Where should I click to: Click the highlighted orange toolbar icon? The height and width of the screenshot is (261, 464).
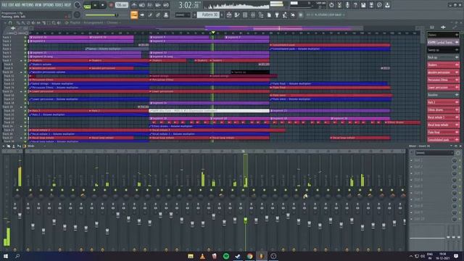134,14
